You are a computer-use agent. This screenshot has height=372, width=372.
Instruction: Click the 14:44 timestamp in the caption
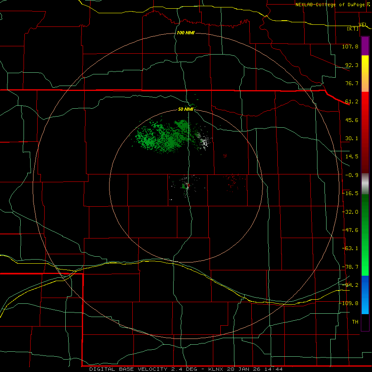coord(274,369)
